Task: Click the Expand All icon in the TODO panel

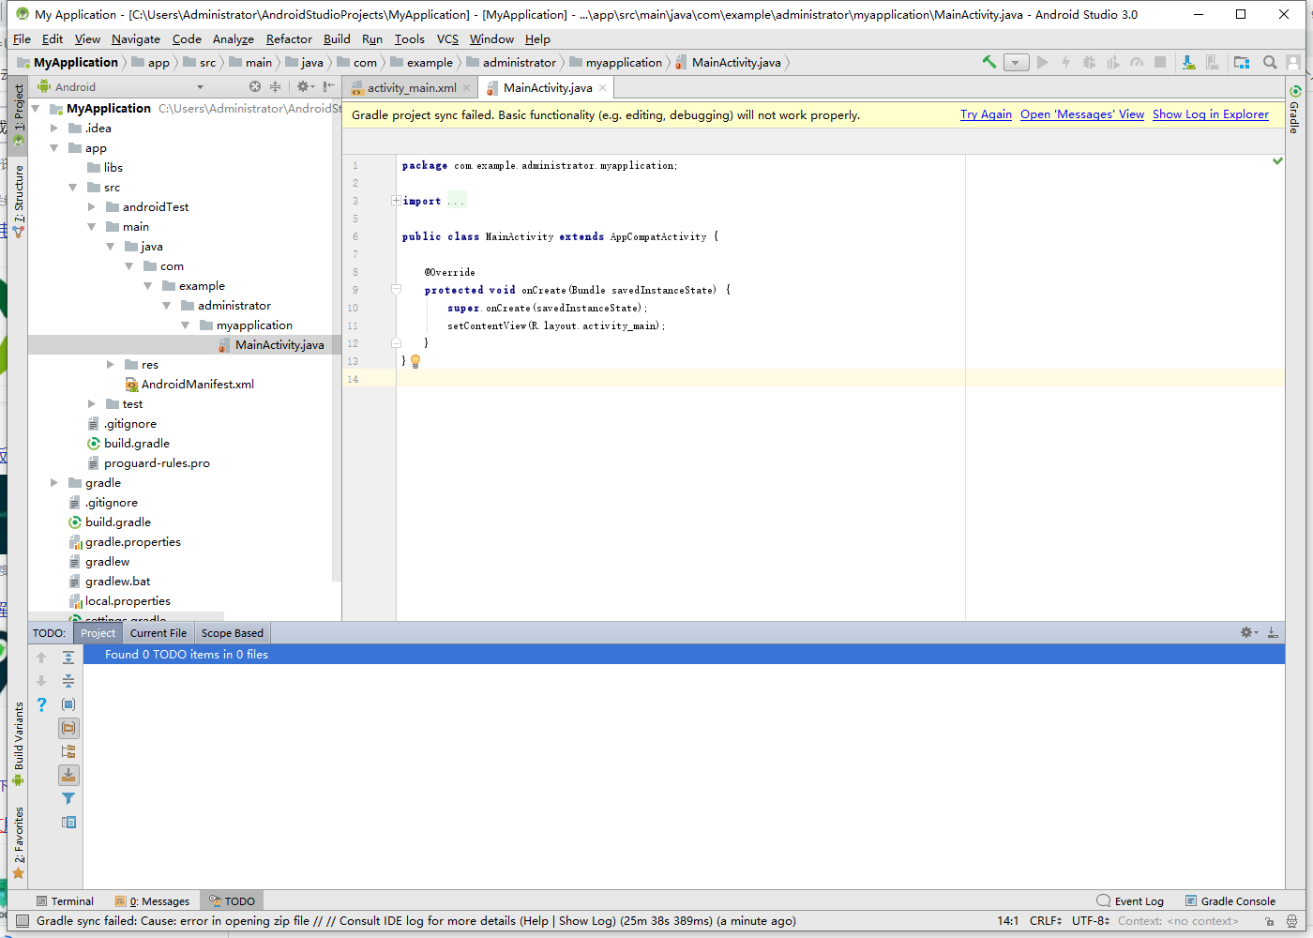Action: (x=68, y=658)
